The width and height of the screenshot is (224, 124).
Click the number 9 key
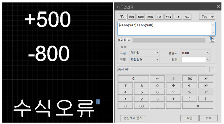click(157, 85)
